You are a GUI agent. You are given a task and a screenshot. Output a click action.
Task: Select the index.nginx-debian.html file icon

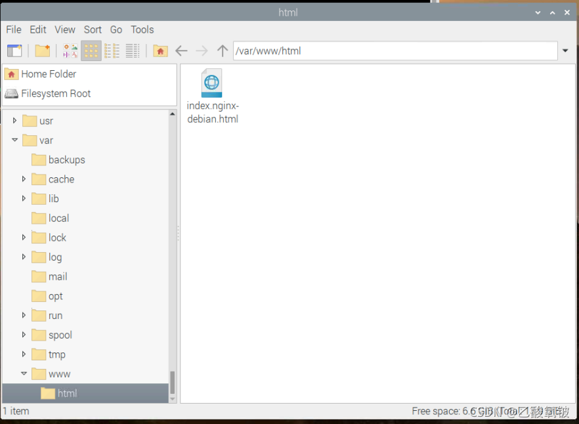click(211, 83)
